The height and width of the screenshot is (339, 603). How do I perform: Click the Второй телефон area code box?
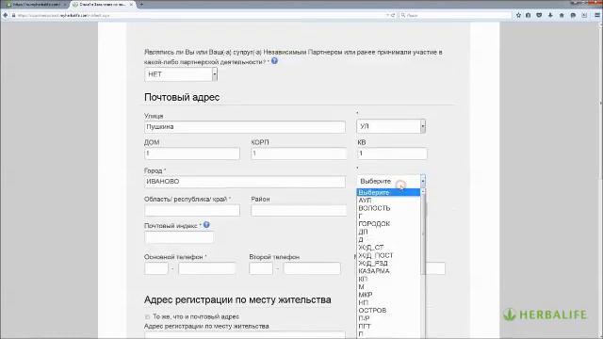(261, 268)
